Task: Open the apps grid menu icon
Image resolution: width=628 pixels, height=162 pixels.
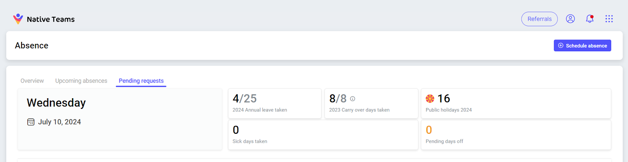Action: pyautogui.click(x=609, y=19)
